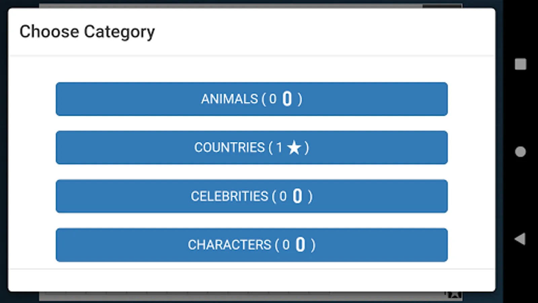
Task: Click the small count number in CHARACTERS
Action: (x=286, y=245)
